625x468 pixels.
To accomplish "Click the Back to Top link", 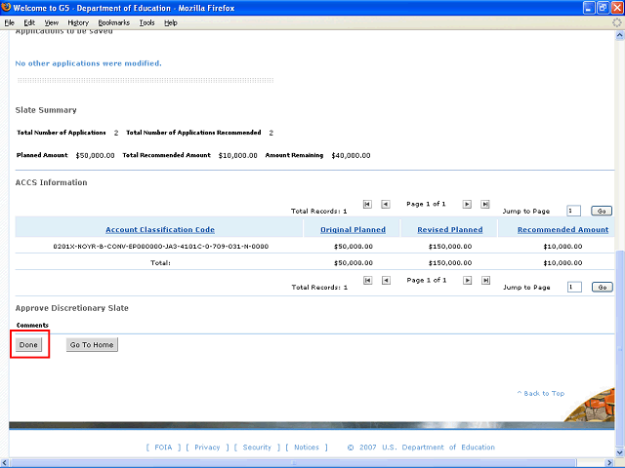I will (x=541, y=393).
